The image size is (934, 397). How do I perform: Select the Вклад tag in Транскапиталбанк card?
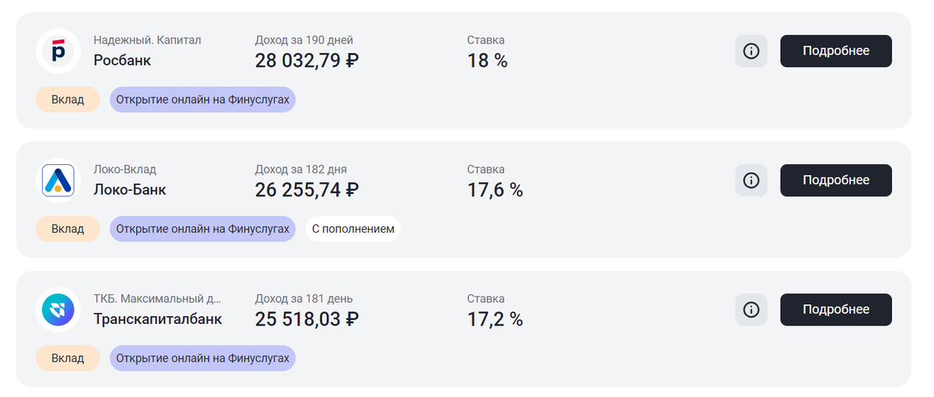68,358
